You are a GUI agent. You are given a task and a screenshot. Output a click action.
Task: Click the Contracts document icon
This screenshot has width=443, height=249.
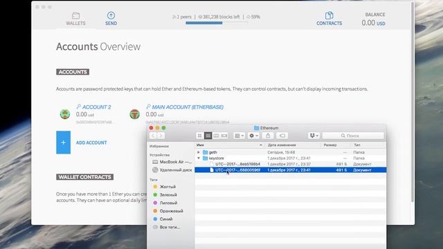329,15
